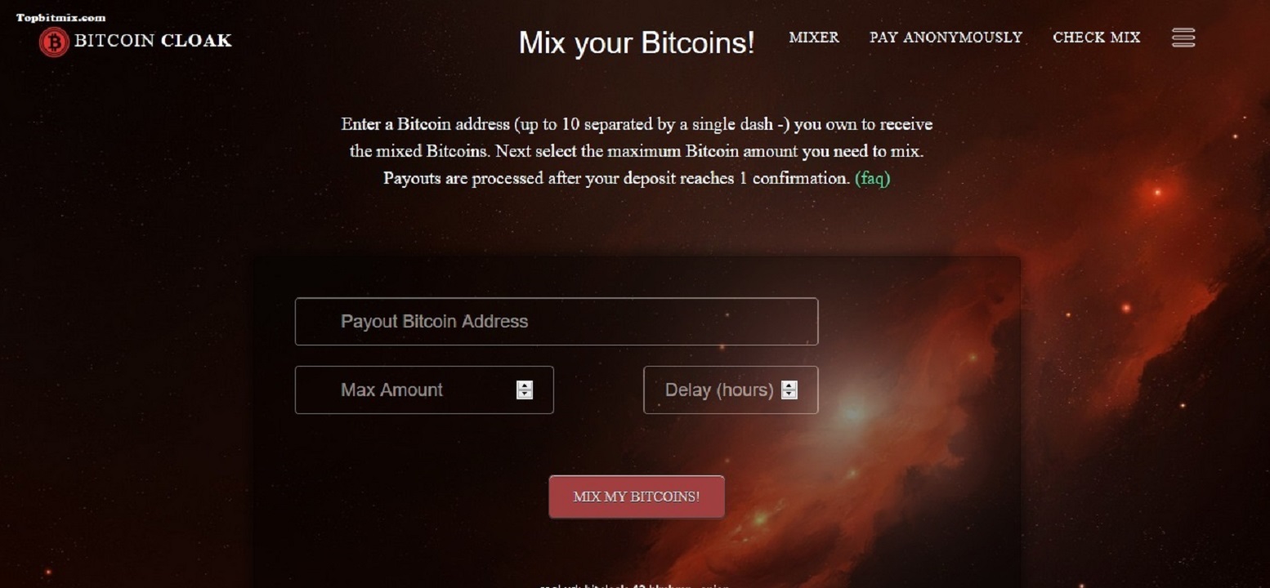This screenshot has height=588, width=1270.
Task: Select CHECK MIX in navigation
Action: (x=1096, y=38)
